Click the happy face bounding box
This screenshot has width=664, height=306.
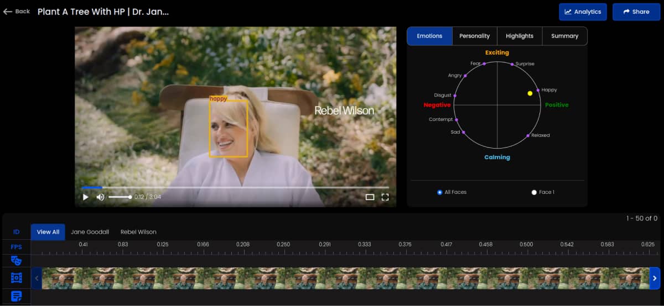pos(228,128)
